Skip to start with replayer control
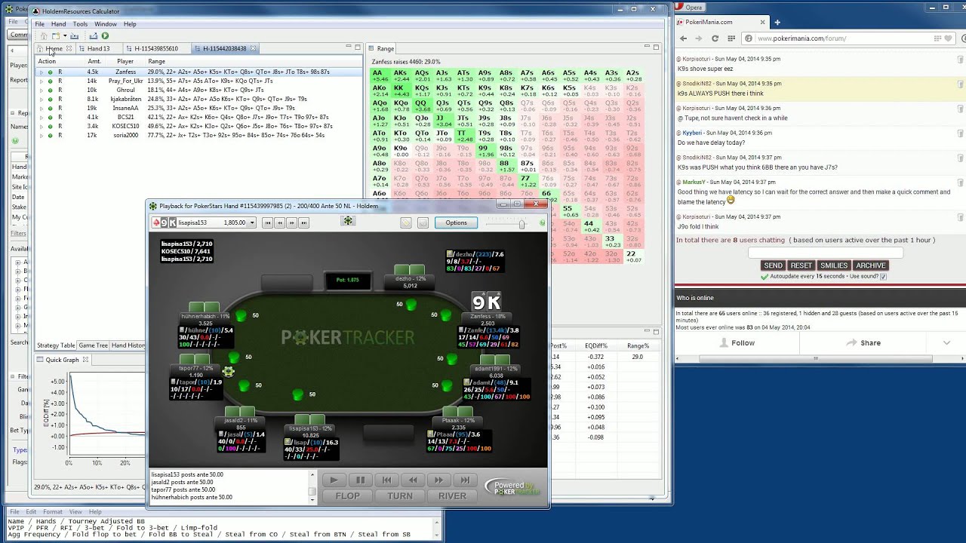 click(386, 480)
